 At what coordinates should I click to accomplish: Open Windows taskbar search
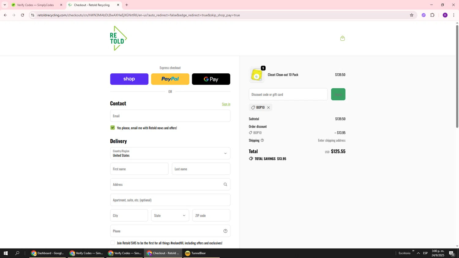coord(17,253)
